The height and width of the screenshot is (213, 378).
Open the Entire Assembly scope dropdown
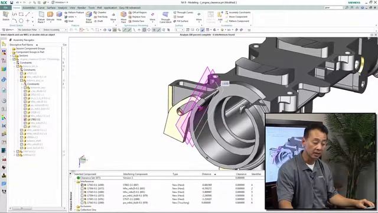pos(55,30)
